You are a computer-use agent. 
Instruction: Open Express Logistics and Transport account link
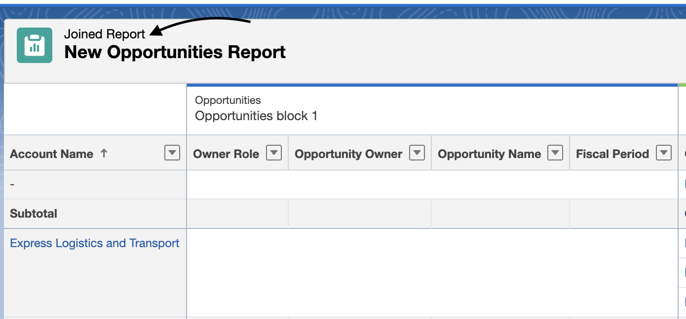95,243
